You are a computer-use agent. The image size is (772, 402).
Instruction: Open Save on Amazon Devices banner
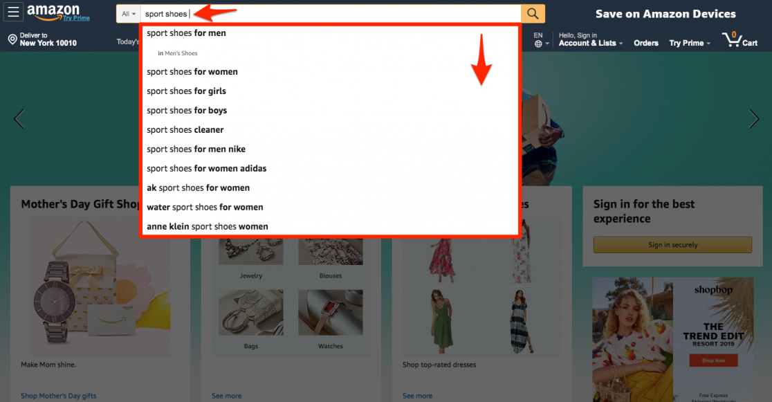pyautogui.click(x=665, y=13)
